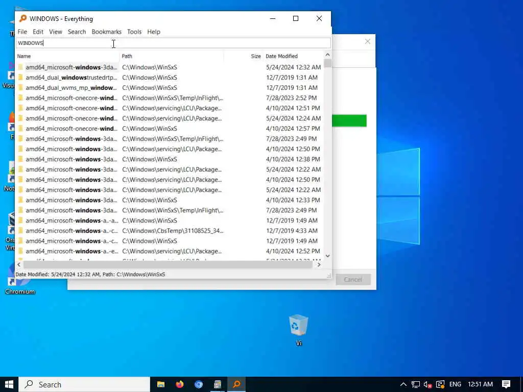Click the status bar Date Modified text

(x=90, y=274)
